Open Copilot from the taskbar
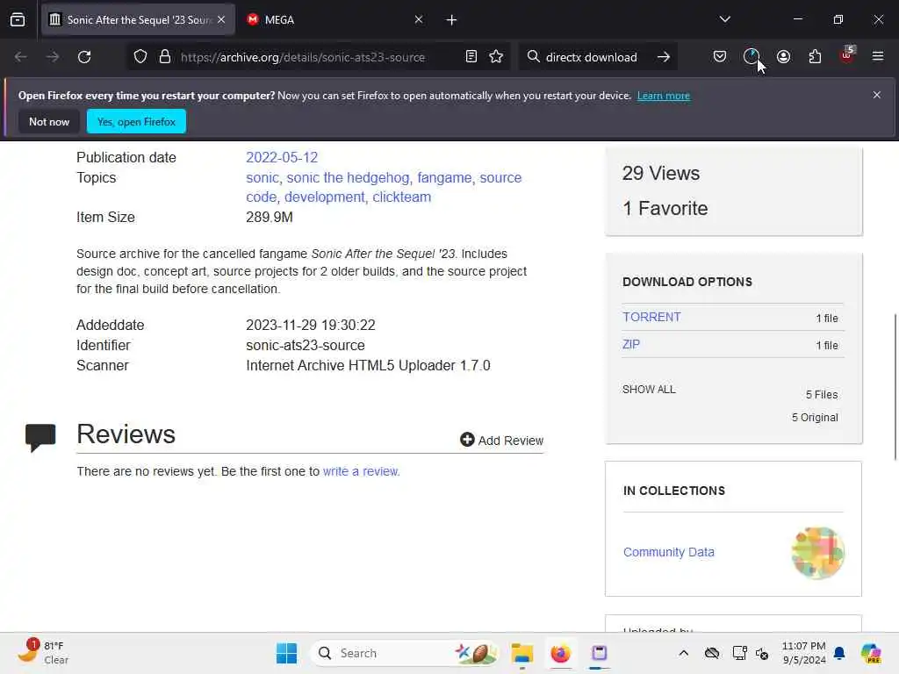The height and width of the screenshot is (674, 899). (872, 653)
